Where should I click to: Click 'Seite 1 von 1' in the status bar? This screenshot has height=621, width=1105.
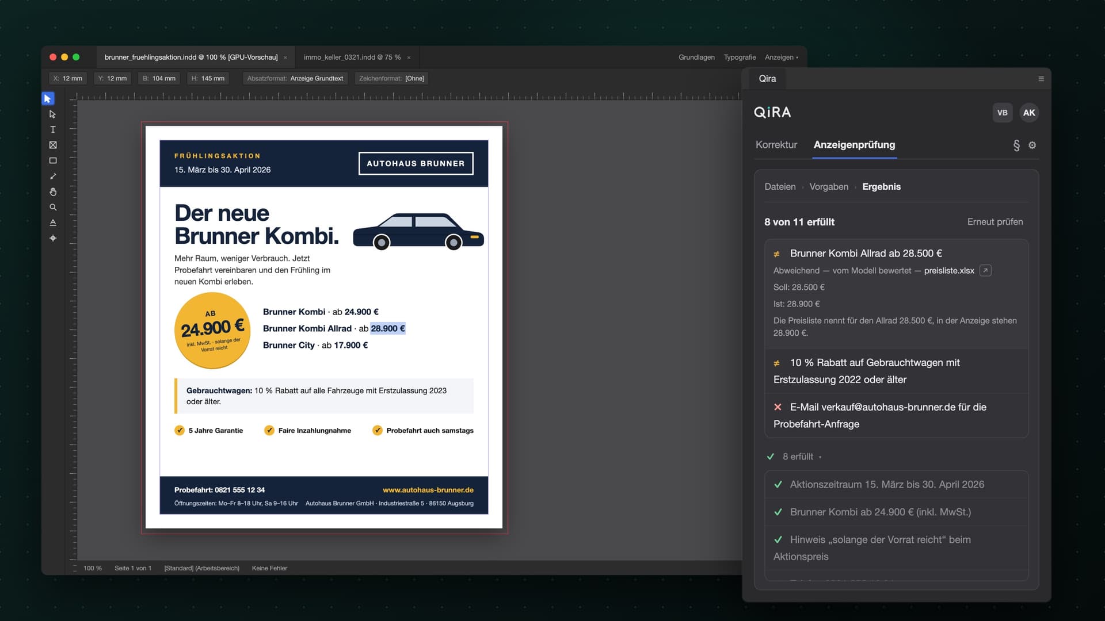pos(133,569)
